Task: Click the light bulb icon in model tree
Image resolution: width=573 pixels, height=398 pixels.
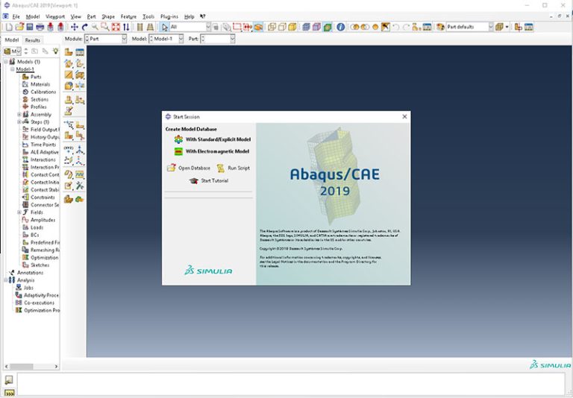Action: coord(55,51)
